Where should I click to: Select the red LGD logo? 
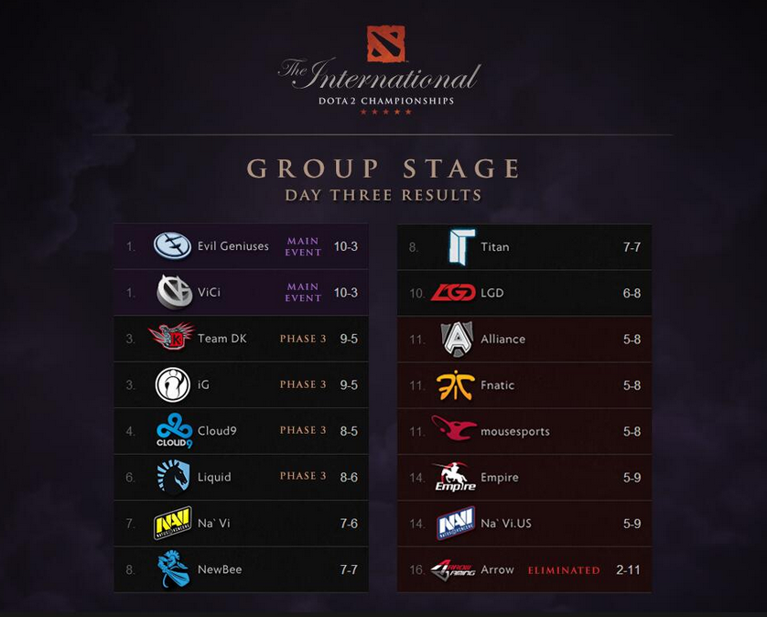point(453,293)
